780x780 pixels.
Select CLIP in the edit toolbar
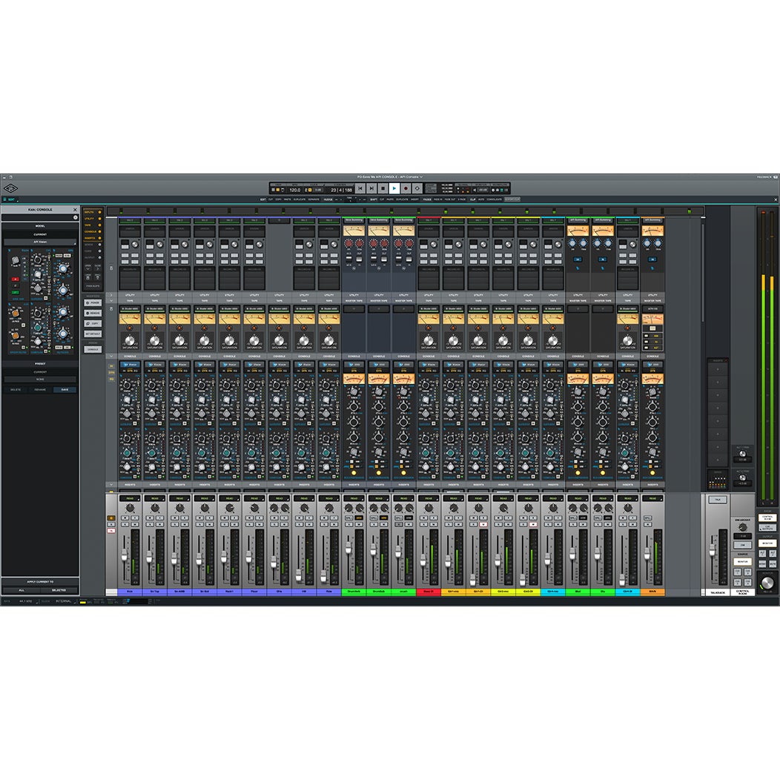pos(473,199)
